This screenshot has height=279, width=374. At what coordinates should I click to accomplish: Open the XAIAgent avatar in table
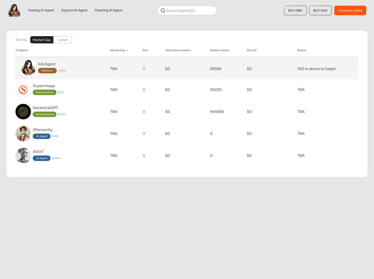point(28,68)
